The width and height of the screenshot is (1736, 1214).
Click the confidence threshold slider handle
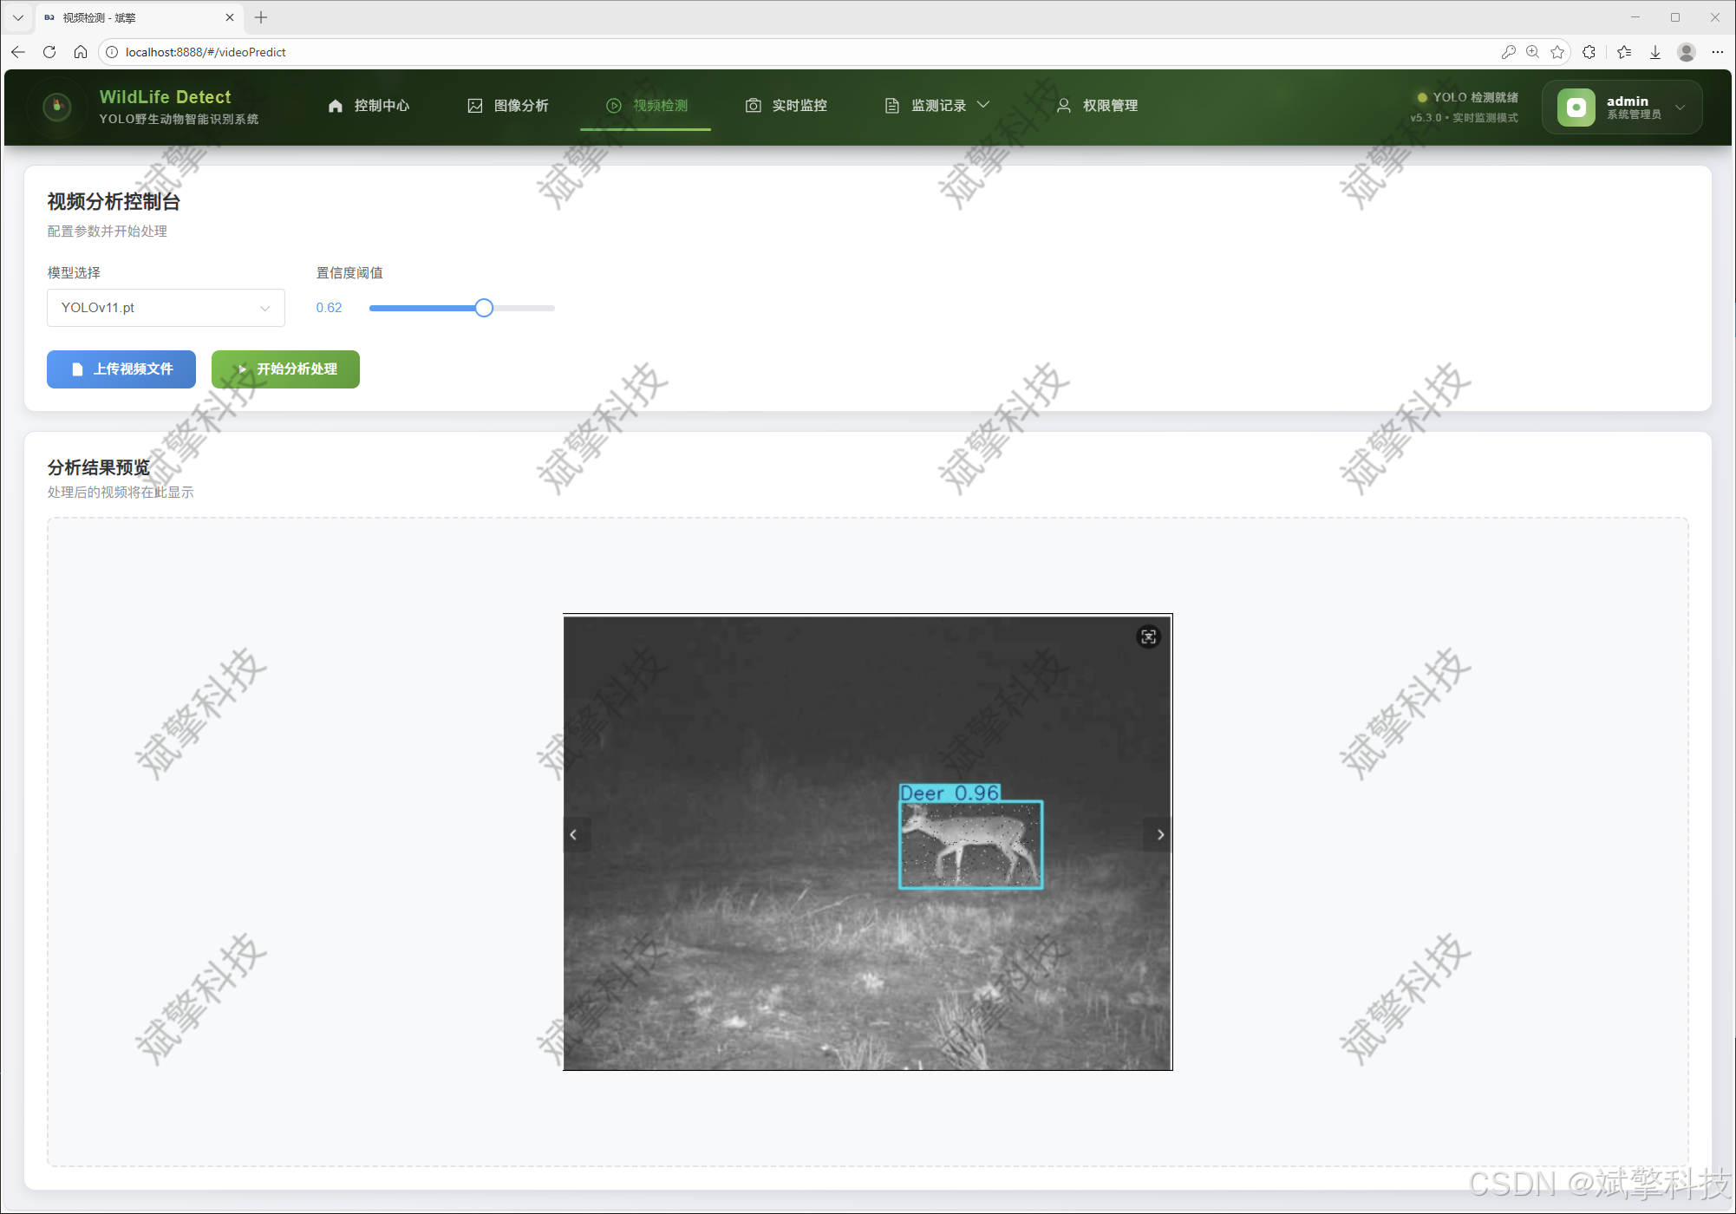pos(484,308)
